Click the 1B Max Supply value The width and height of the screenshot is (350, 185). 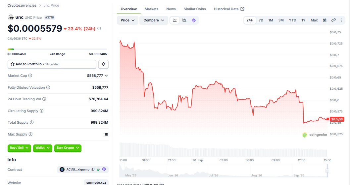click(106, 134)
